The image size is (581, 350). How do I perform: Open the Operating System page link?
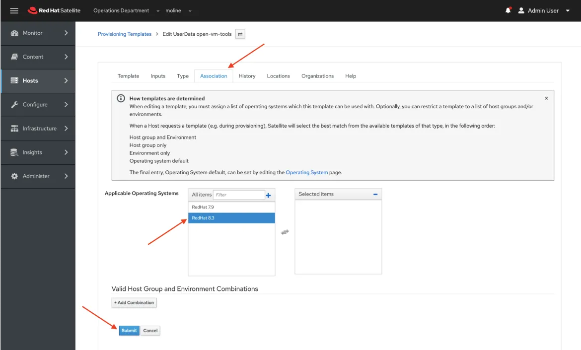[x=306, y=172]
